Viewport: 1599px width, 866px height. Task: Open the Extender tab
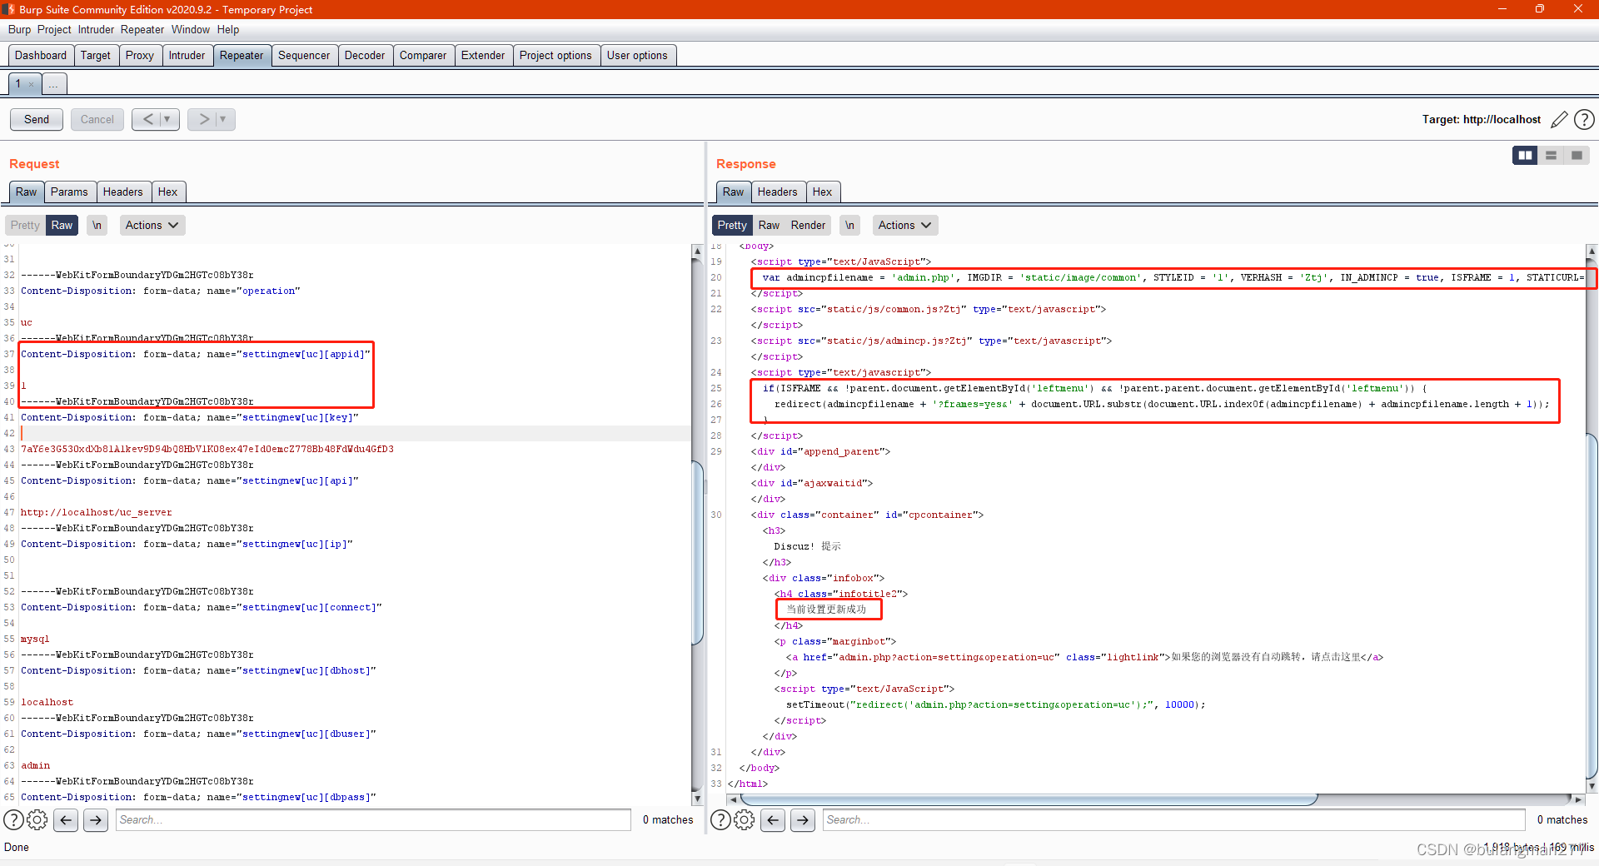483,55
